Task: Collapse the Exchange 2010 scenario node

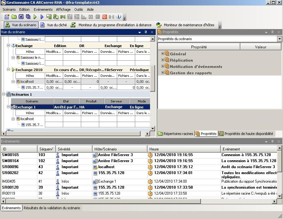Action: tap(9, 70)
